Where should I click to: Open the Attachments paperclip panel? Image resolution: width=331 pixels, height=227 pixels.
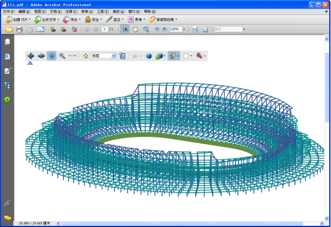[x=7, y=204]
